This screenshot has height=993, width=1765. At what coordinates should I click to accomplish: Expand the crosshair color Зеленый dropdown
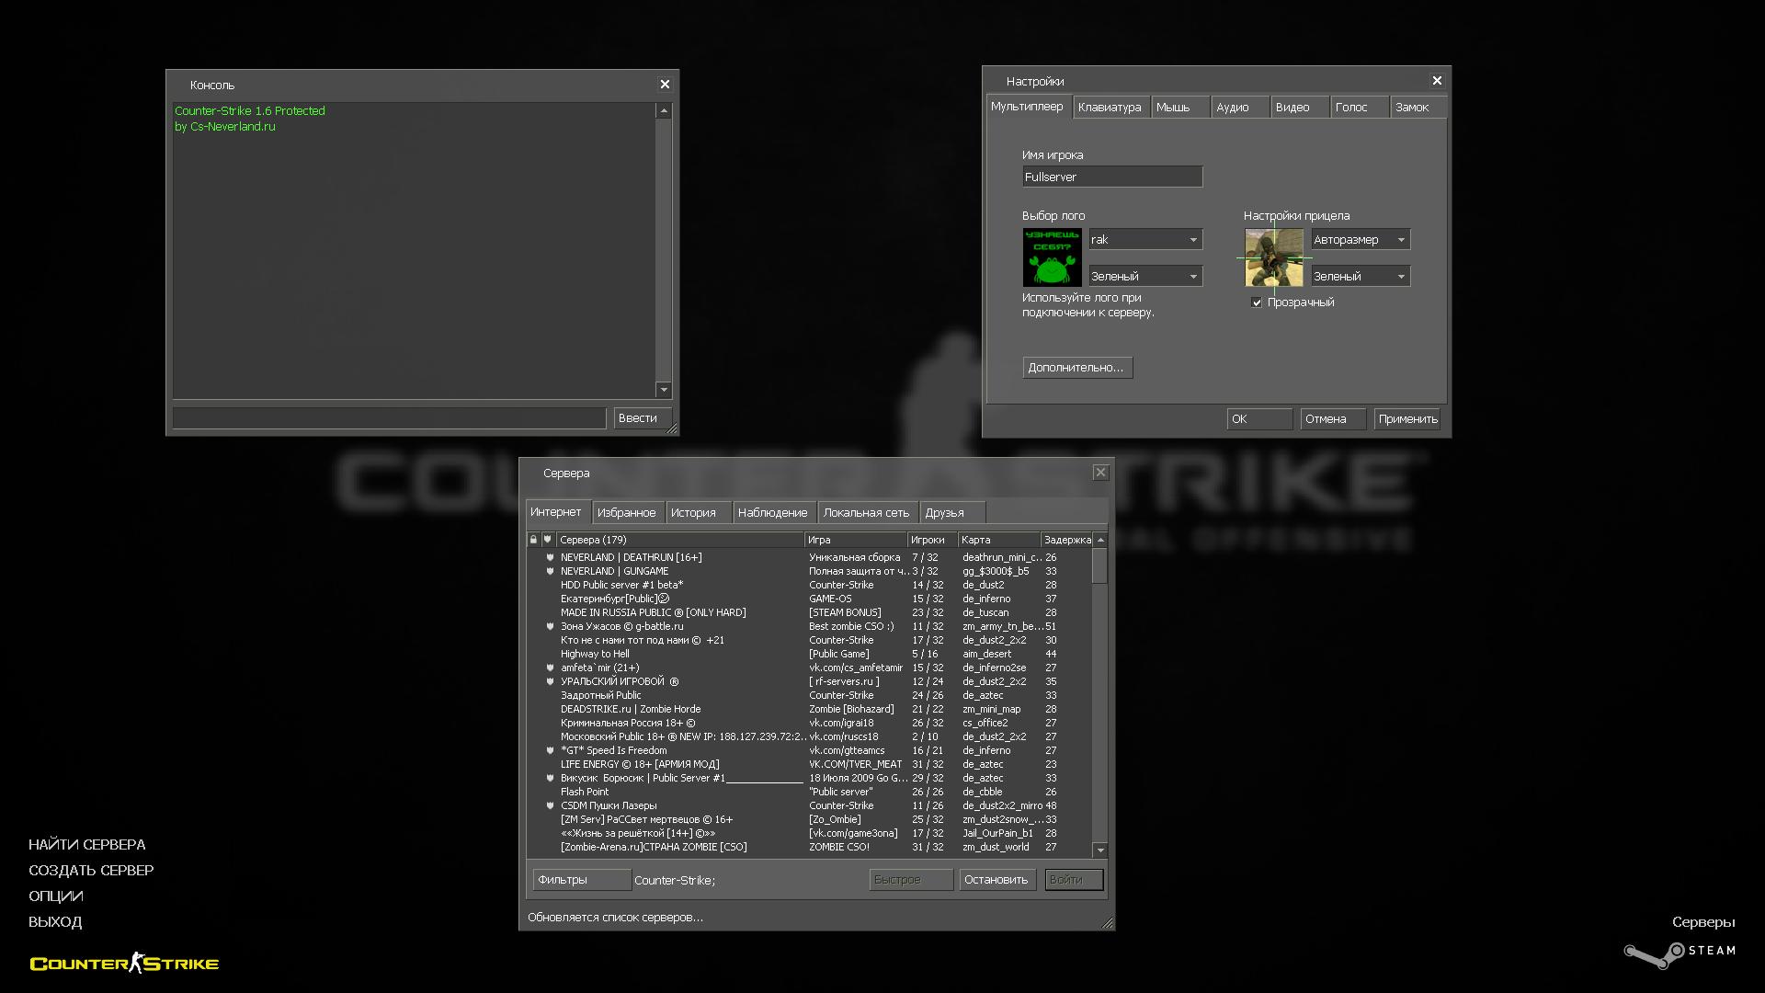click(1360, 277)
